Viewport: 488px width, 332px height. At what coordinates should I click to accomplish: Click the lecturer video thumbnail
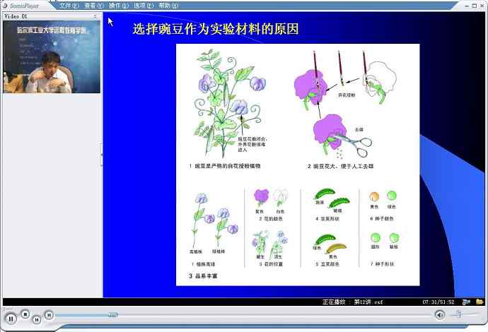52,57
